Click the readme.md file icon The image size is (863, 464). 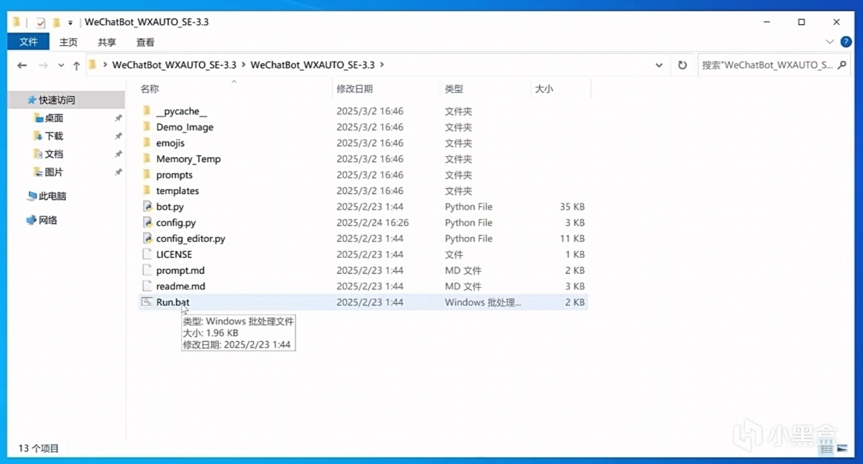pos(148,286)
